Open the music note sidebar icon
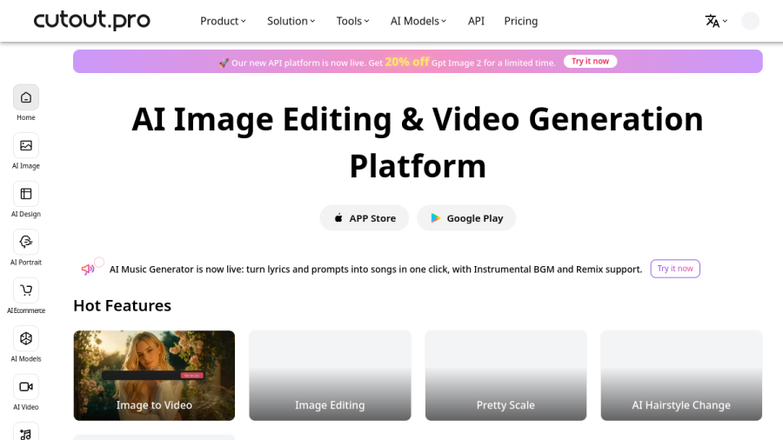 26,432
